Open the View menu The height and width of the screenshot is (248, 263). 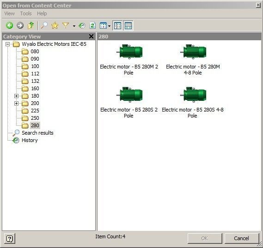click(x=9, y=13)
